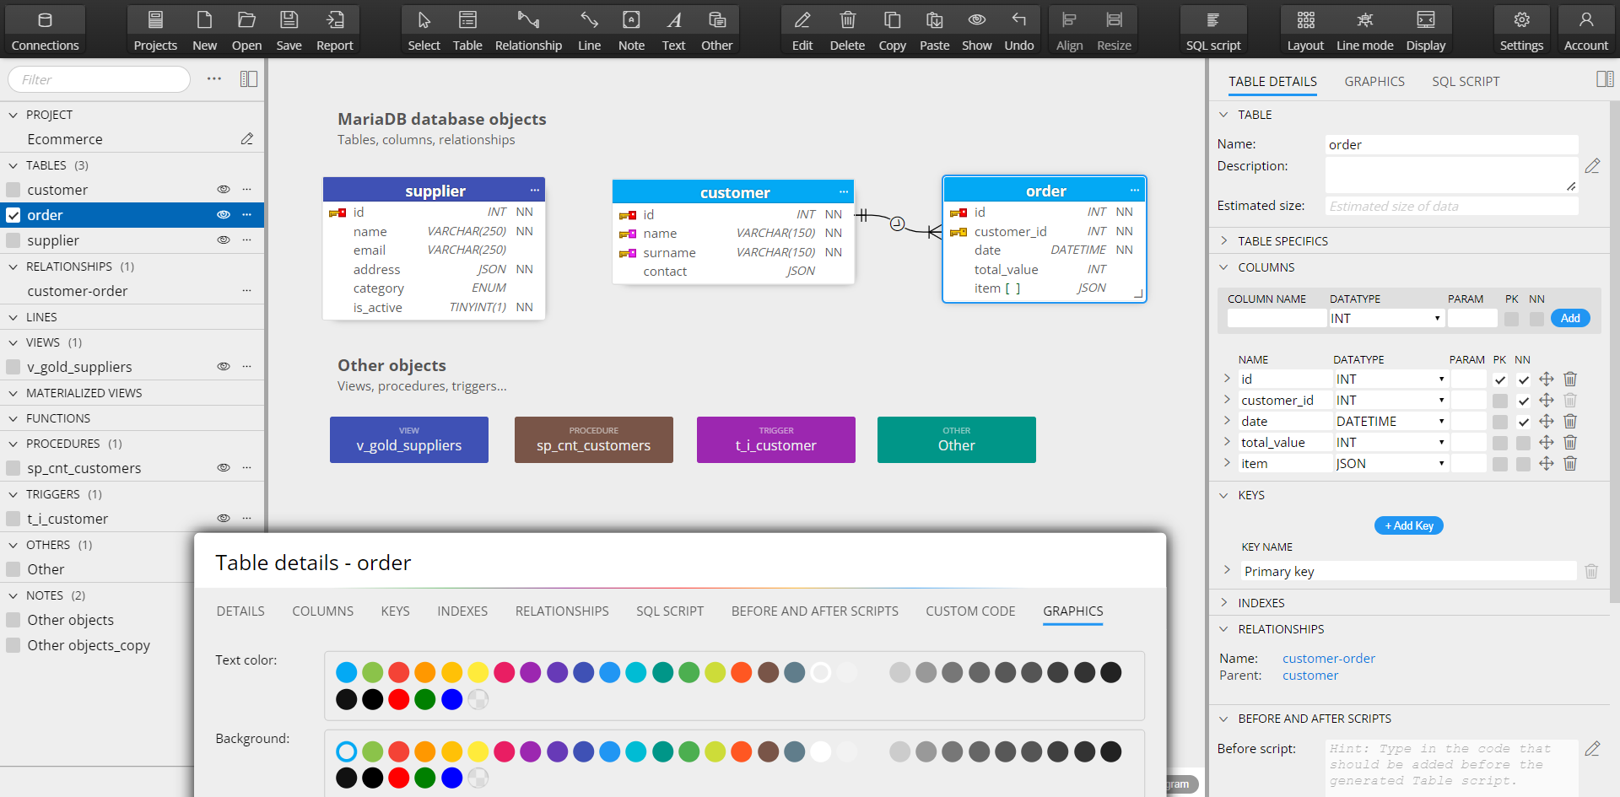Collapse the TRIGGERS tree section
This screenshot has height=797, width=1620.
tap(13, 494)
